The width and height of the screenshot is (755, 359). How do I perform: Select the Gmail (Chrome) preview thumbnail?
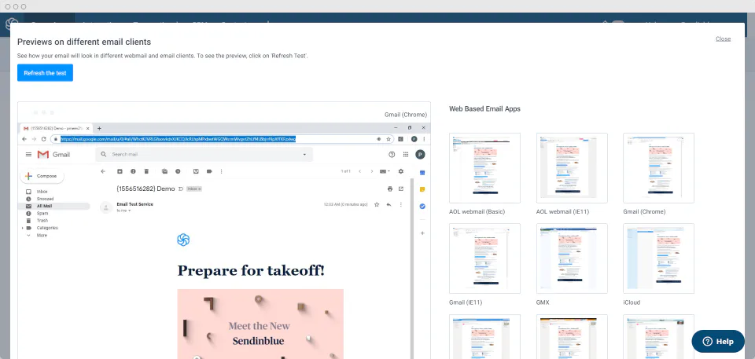tap(658, 167)
